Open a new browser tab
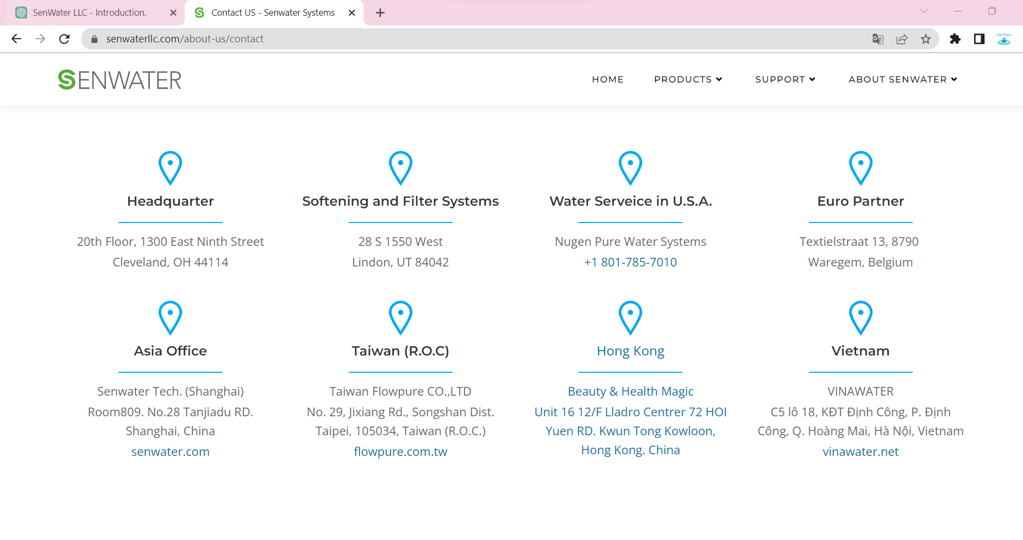1023x540 pixels. click(x=380, y=12)
